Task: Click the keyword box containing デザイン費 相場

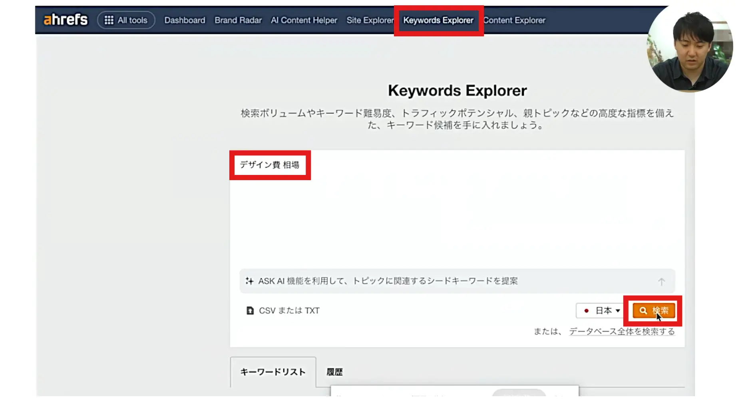Action: [269, 165]
